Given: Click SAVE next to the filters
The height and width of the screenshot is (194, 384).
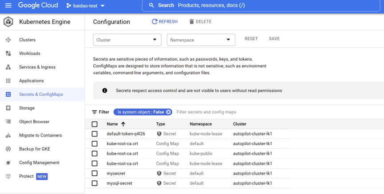Looking at the screenshot, I should [x=274, y=39].
